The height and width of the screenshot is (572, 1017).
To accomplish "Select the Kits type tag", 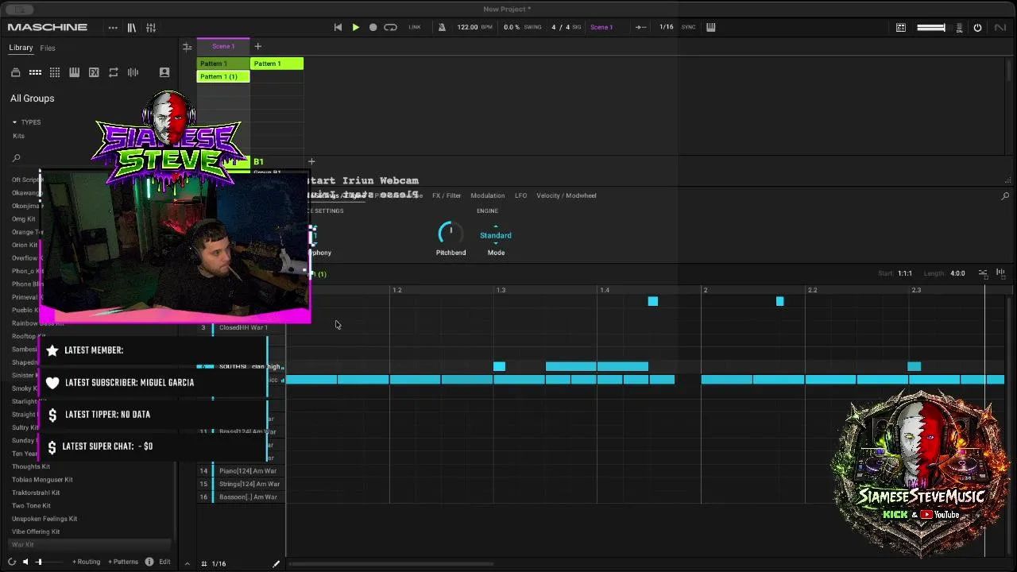I will (18, 136).
